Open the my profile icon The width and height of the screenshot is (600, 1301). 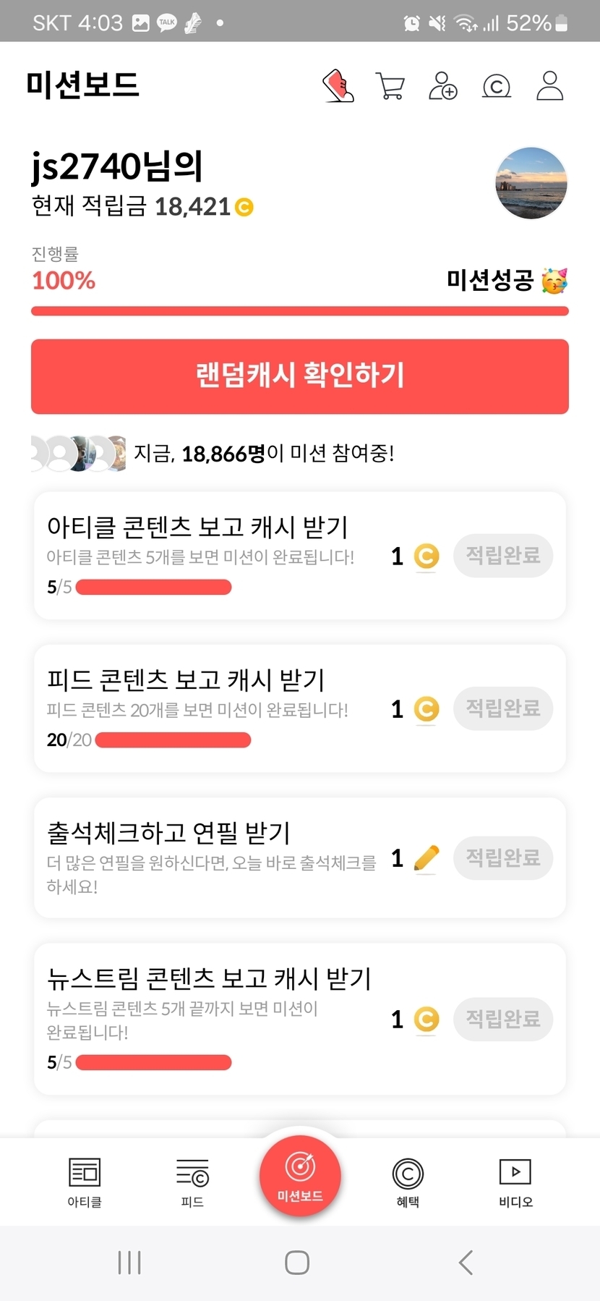pyautogui.click(x=549, y=86)
